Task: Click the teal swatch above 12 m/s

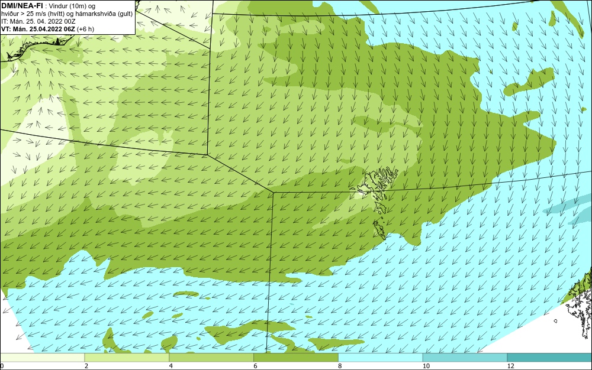Action: [x=550, y=358]
